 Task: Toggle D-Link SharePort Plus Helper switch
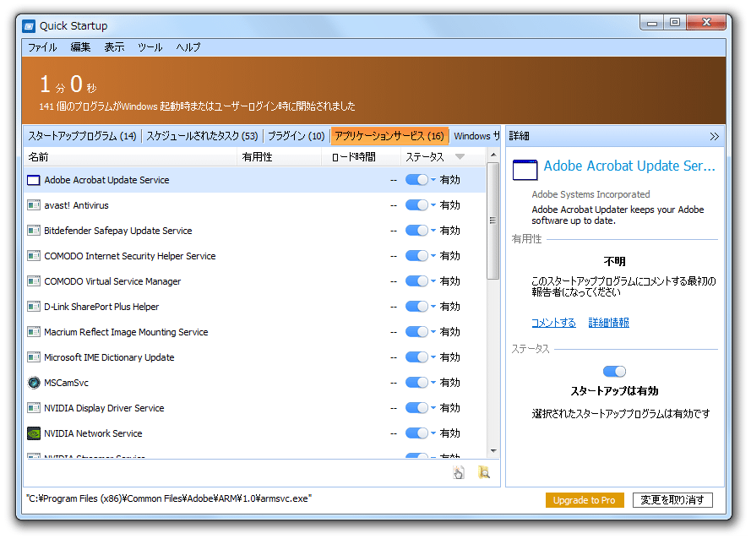[416, 307]
